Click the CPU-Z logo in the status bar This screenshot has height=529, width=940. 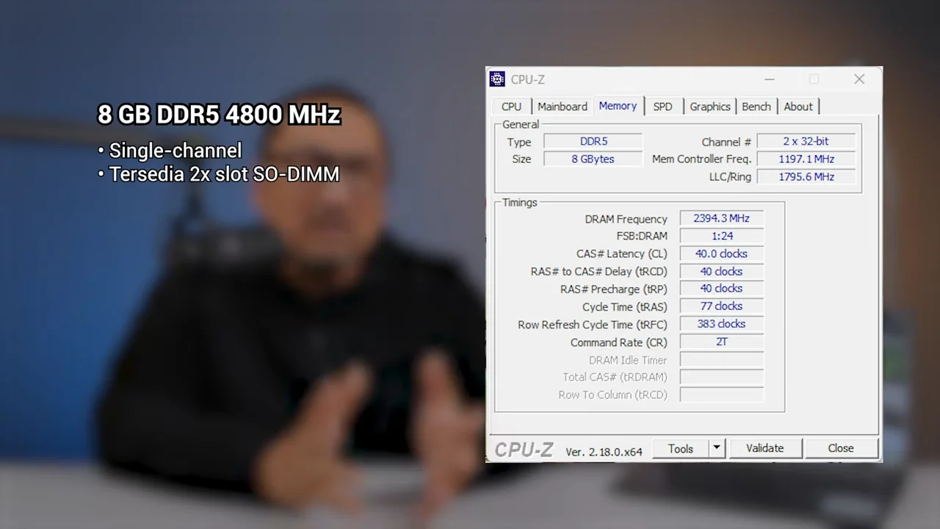click(523, 448)
